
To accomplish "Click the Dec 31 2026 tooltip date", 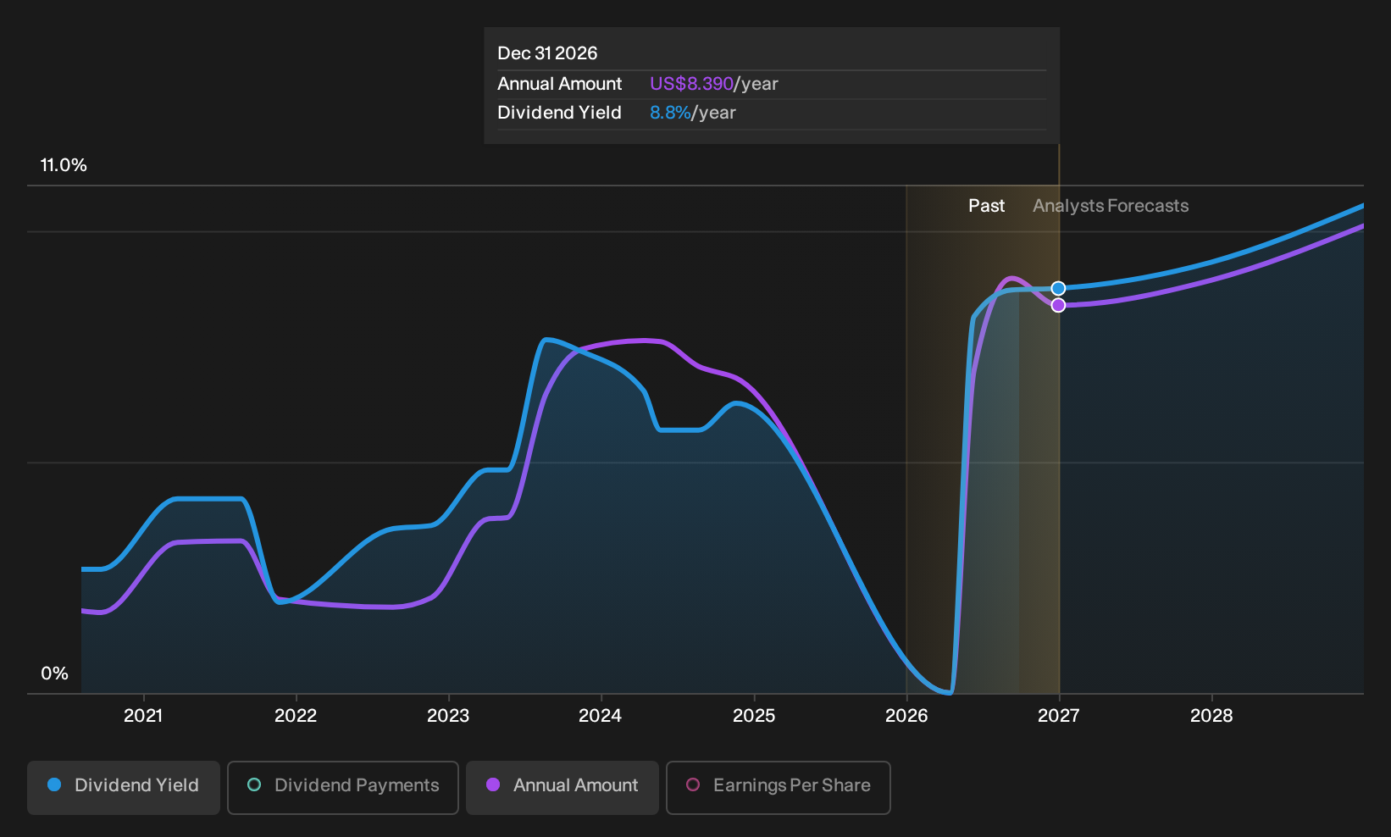I will tap(547, 53).
